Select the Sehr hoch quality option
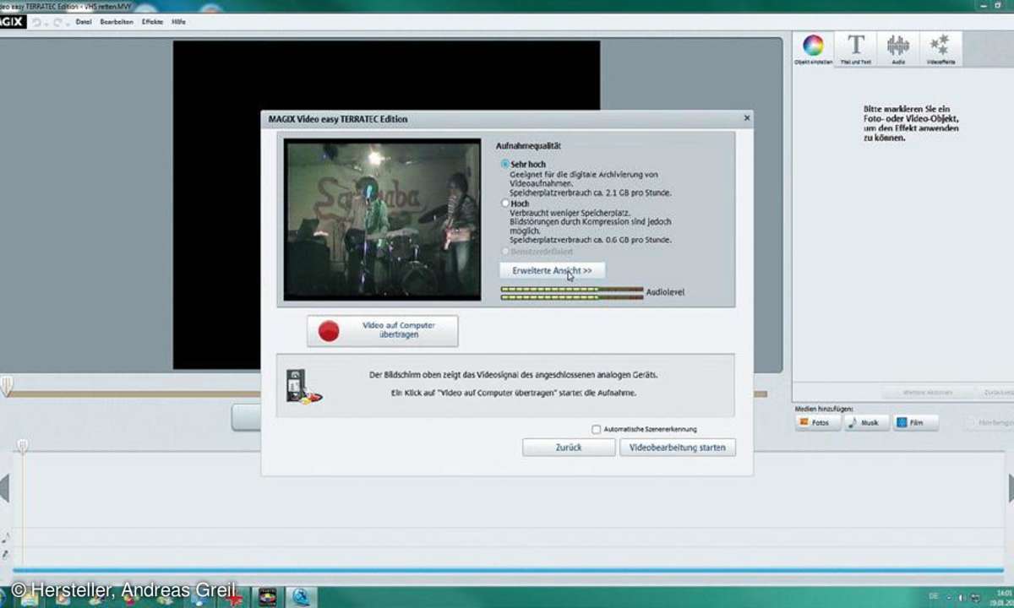 [x=505, y=164]
